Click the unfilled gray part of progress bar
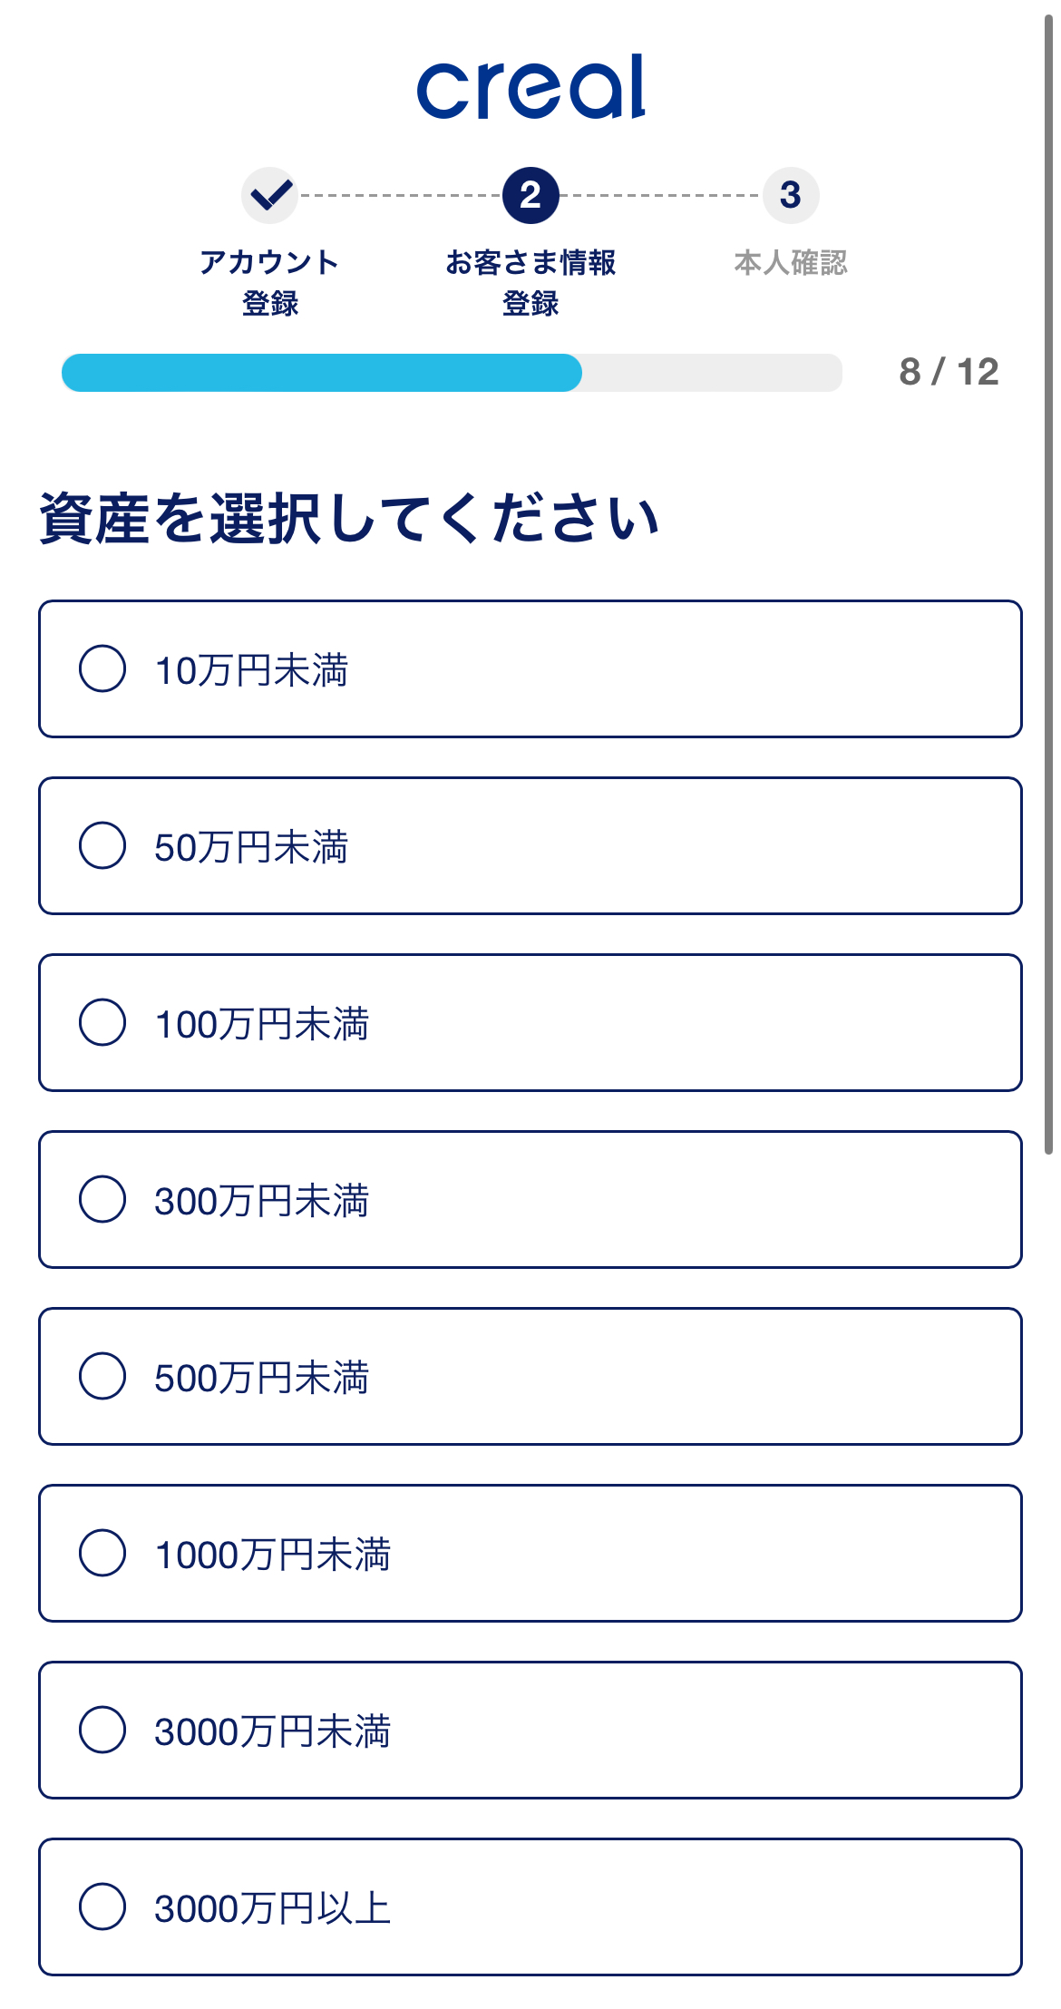 [x=712, y=373]
